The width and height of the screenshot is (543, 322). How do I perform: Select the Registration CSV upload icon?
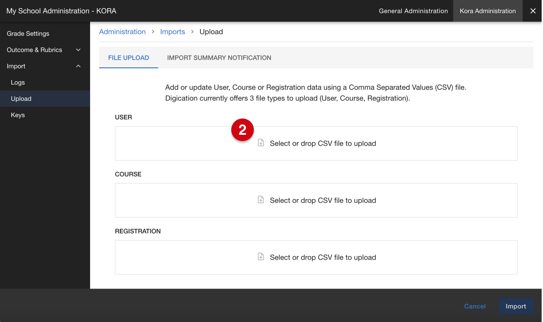click(x=261, y=256)
